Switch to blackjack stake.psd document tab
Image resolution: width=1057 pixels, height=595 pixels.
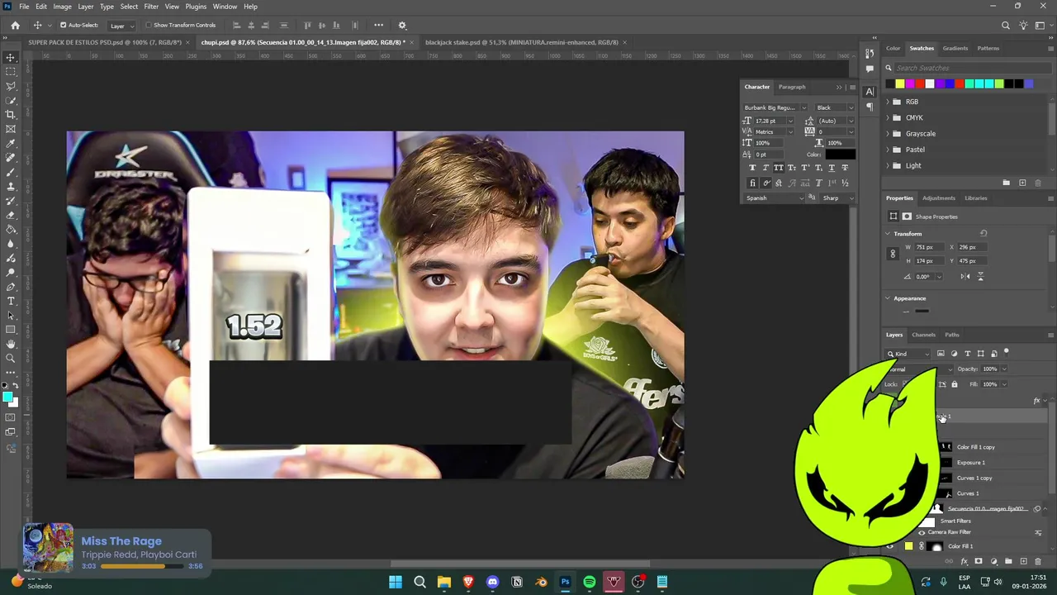[521, 42]
